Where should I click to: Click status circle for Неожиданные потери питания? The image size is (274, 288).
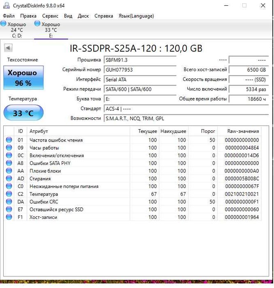pos(9,186)
